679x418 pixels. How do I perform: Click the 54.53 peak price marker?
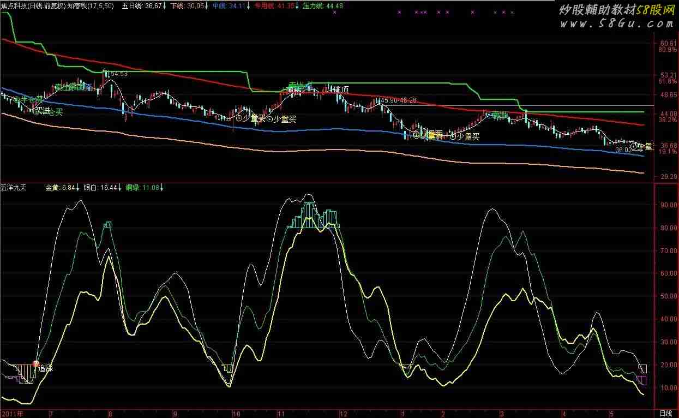click(119, 74)
